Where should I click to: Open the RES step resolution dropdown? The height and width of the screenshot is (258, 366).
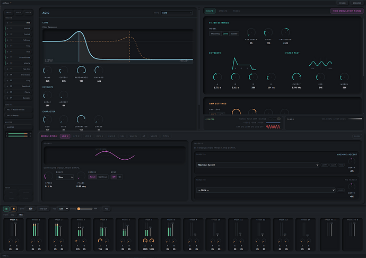click(x=63, y=209)
